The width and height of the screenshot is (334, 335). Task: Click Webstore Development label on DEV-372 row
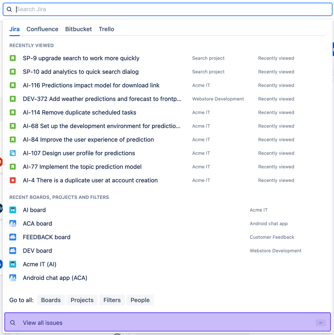click(218, 99)
